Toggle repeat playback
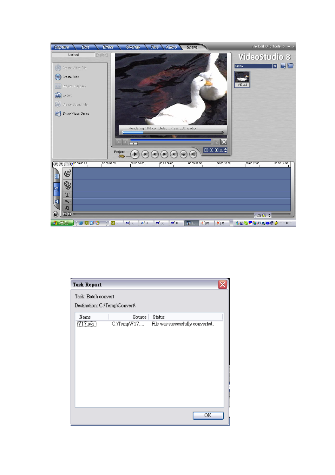Viewport: 335px width, 475px height. (183, 154)
